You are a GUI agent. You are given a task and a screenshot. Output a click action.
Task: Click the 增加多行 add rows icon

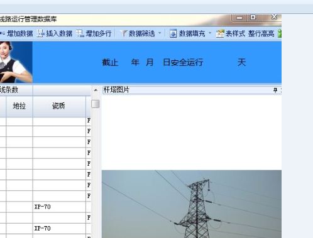pos(80,33)
